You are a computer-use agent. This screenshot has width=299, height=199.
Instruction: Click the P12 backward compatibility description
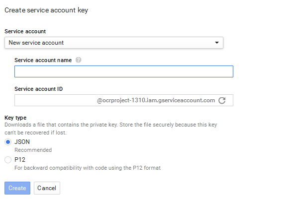pyautogui.click(x=87, y=168)
